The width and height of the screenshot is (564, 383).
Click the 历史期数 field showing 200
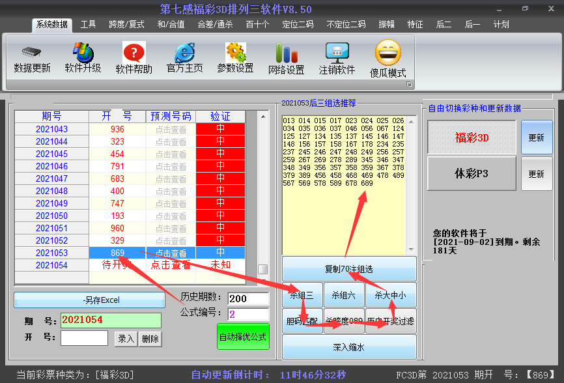249,298
